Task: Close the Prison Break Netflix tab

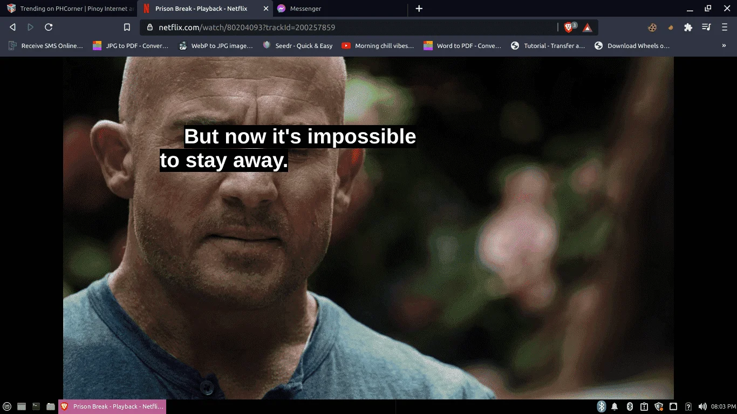Action: pyautogui.click(x=265, y=9)
